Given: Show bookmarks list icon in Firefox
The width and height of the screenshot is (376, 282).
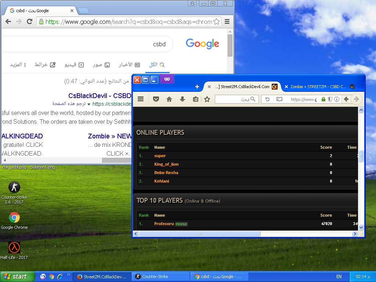Looking at the screenshot, I should click(196, 99).
